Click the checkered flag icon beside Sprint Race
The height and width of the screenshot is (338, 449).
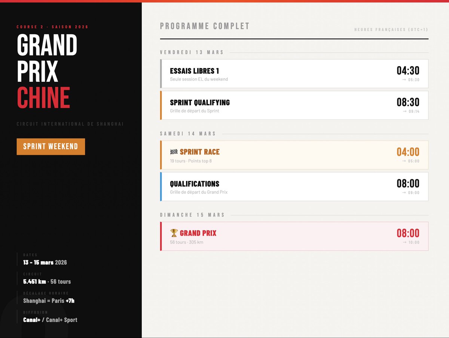click(x=174, y=152)
